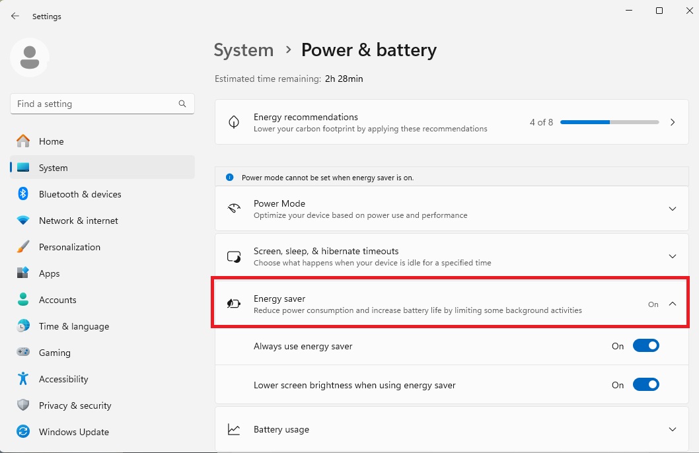Screen dimensions: 699x453
Task: Turn off Always use energy saver
Action: pyautogui.click(x=646, y=345)
